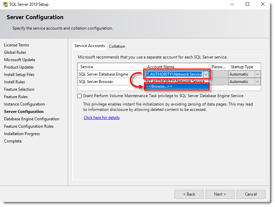Open Startup Type dropdown for SQL Server Database Engine

pyautogui.click(x=257, y=74)
